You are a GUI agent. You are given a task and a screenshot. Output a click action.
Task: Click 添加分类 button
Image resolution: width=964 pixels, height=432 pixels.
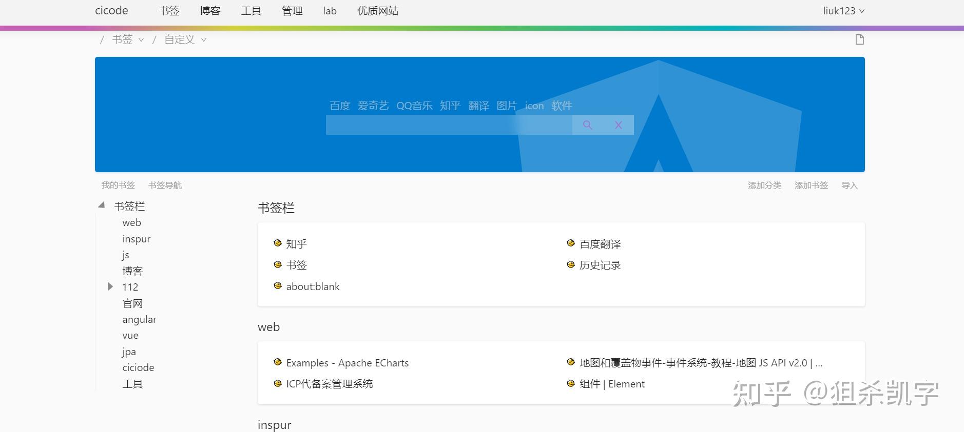(764, 185)
